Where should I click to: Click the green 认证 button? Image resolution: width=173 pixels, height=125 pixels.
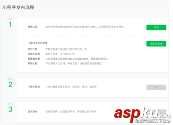click(x=156, y=27)
